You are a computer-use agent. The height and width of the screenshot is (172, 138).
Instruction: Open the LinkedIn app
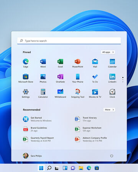(112, 78)
